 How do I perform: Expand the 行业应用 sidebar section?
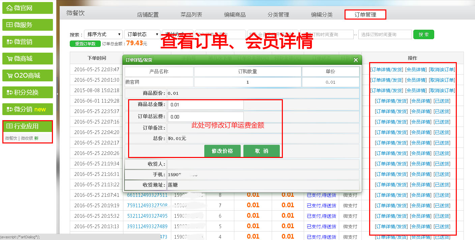(x=27, y=126)
